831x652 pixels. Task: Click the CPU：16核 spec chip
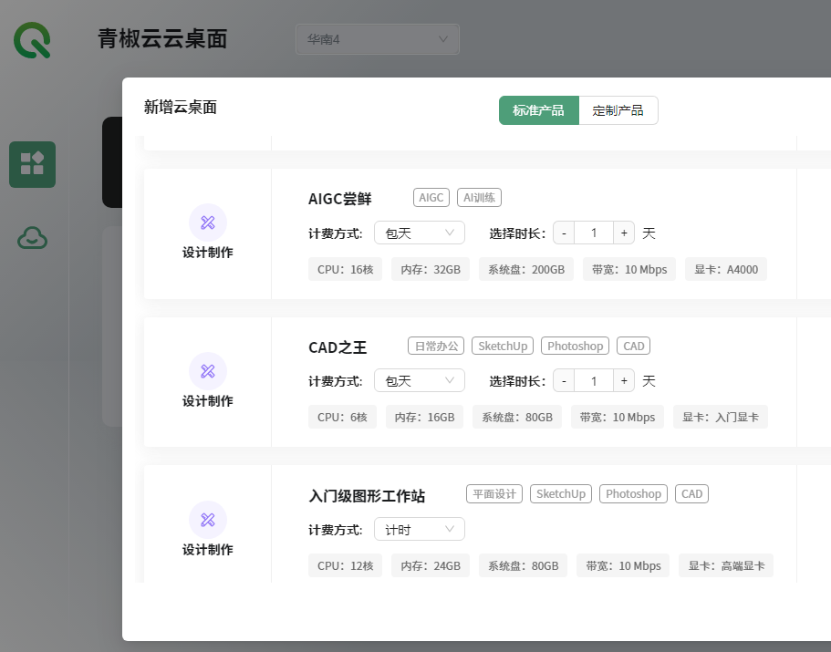345,270
